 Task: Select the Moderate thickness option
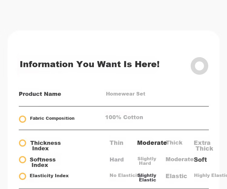pos(152,143)
